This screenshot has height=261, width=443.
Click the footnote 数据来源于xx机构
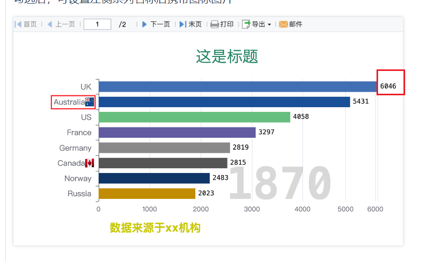pyautogui.click(x=155, y=228)
